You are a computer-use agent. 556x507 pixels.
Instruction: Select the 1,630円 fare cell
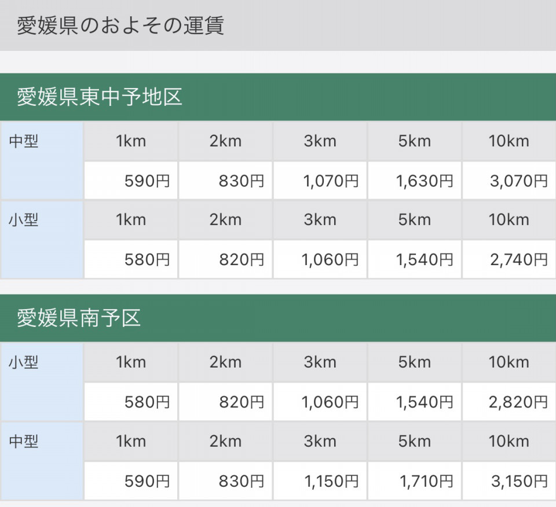pyautogui.click(x=415, y=181)
